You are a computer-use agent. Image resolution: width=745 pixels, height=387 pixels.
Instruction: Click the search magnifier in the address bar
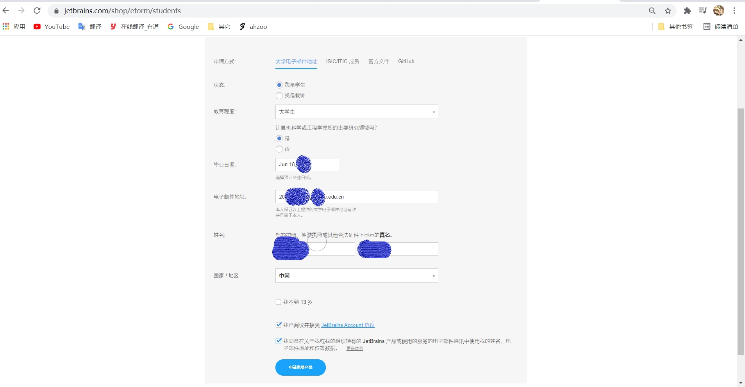point(652,11)
